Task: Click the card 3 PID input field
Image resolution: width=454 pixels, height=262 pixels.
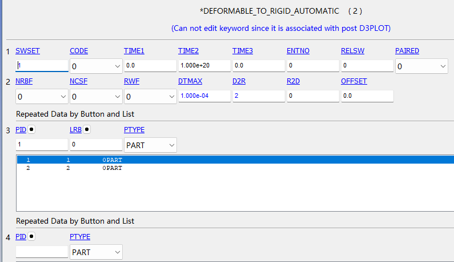Action: click(x=42, y=145)
